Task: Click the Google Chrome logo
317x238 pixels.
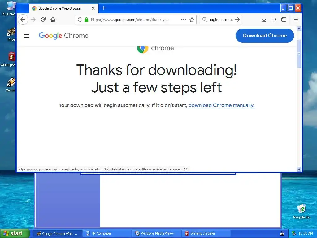Action: pos(63,36)
